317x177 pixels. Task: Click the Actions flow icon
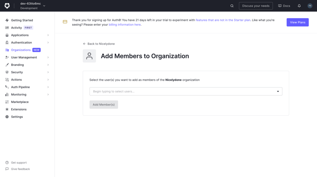click(7, 80)
